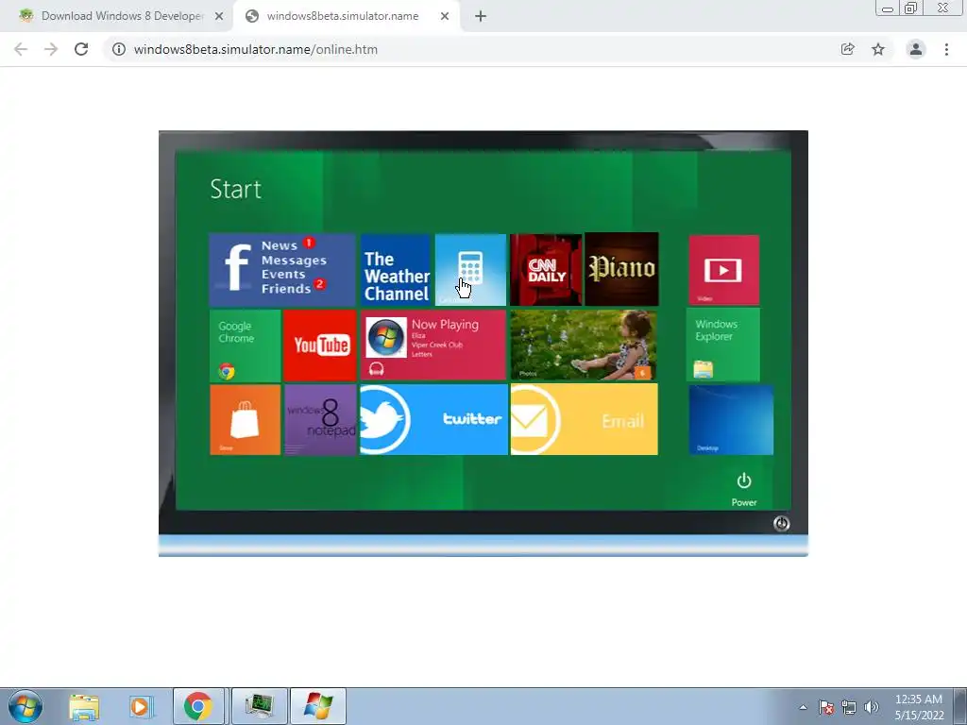967x725 pixels.
Task: Open the Photos tile with child picture
Action: coord(584,346)
